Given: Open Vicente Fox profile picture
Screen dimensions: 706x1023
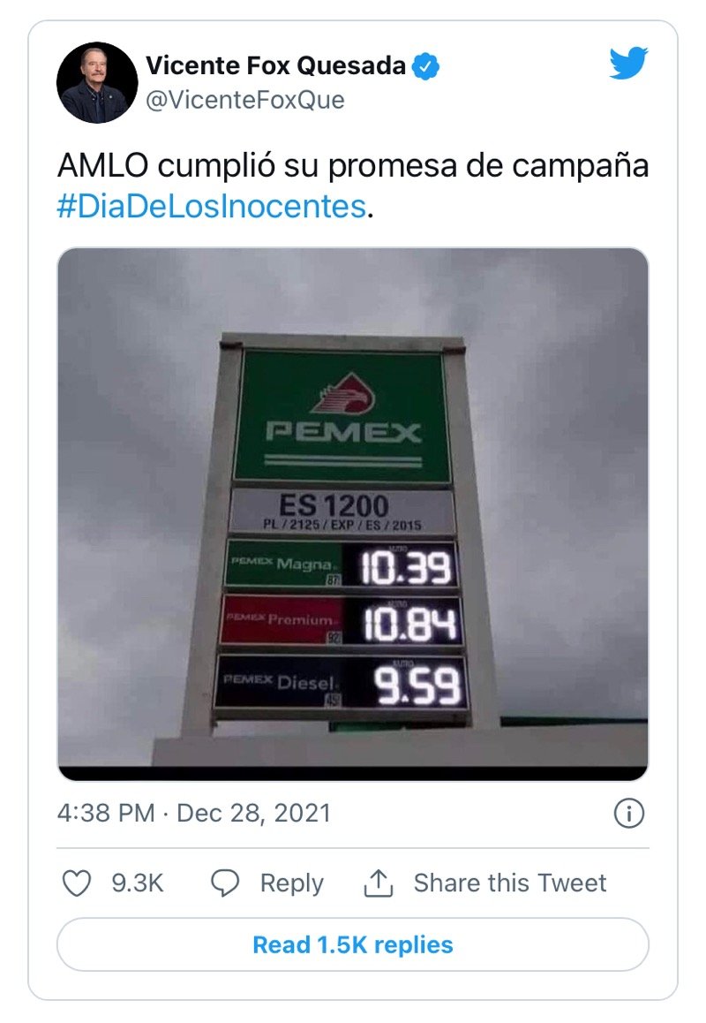Looking at the screenshot, I should (x=97, y=83).
